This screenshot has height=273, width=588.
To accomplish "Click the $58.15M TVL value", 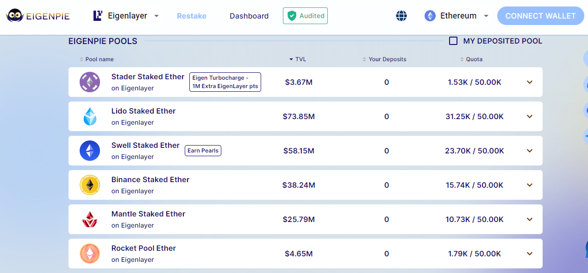I will point(299,151).
